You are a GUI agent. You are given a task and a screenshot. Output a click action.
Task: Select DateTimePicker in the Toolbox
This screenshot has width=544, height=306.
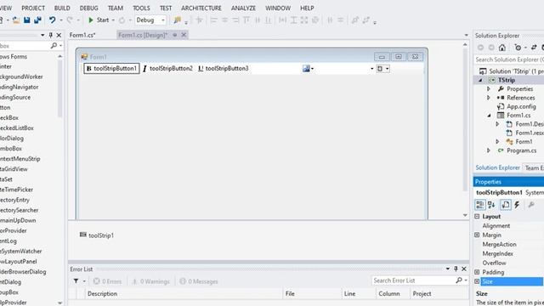17,190
